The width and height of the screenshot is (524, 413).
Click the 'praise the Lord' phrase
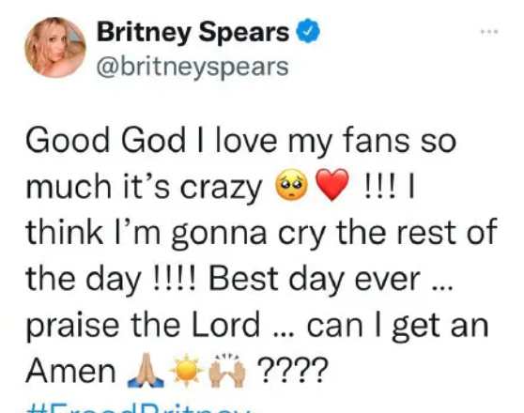click(143, 326)
